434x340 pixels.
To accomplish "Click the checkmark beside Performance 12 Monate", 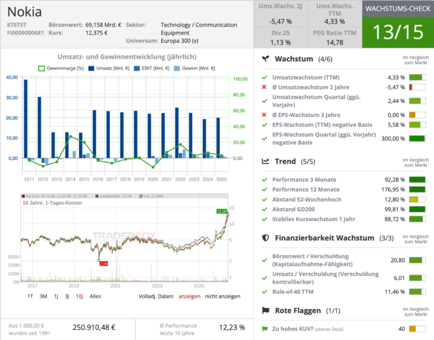I will (x=265, y=190).
